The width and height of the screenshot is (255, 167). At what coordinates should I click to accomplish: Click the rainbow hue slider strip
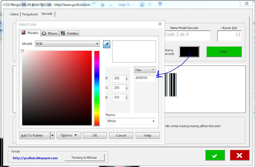[x=97, y=88]
